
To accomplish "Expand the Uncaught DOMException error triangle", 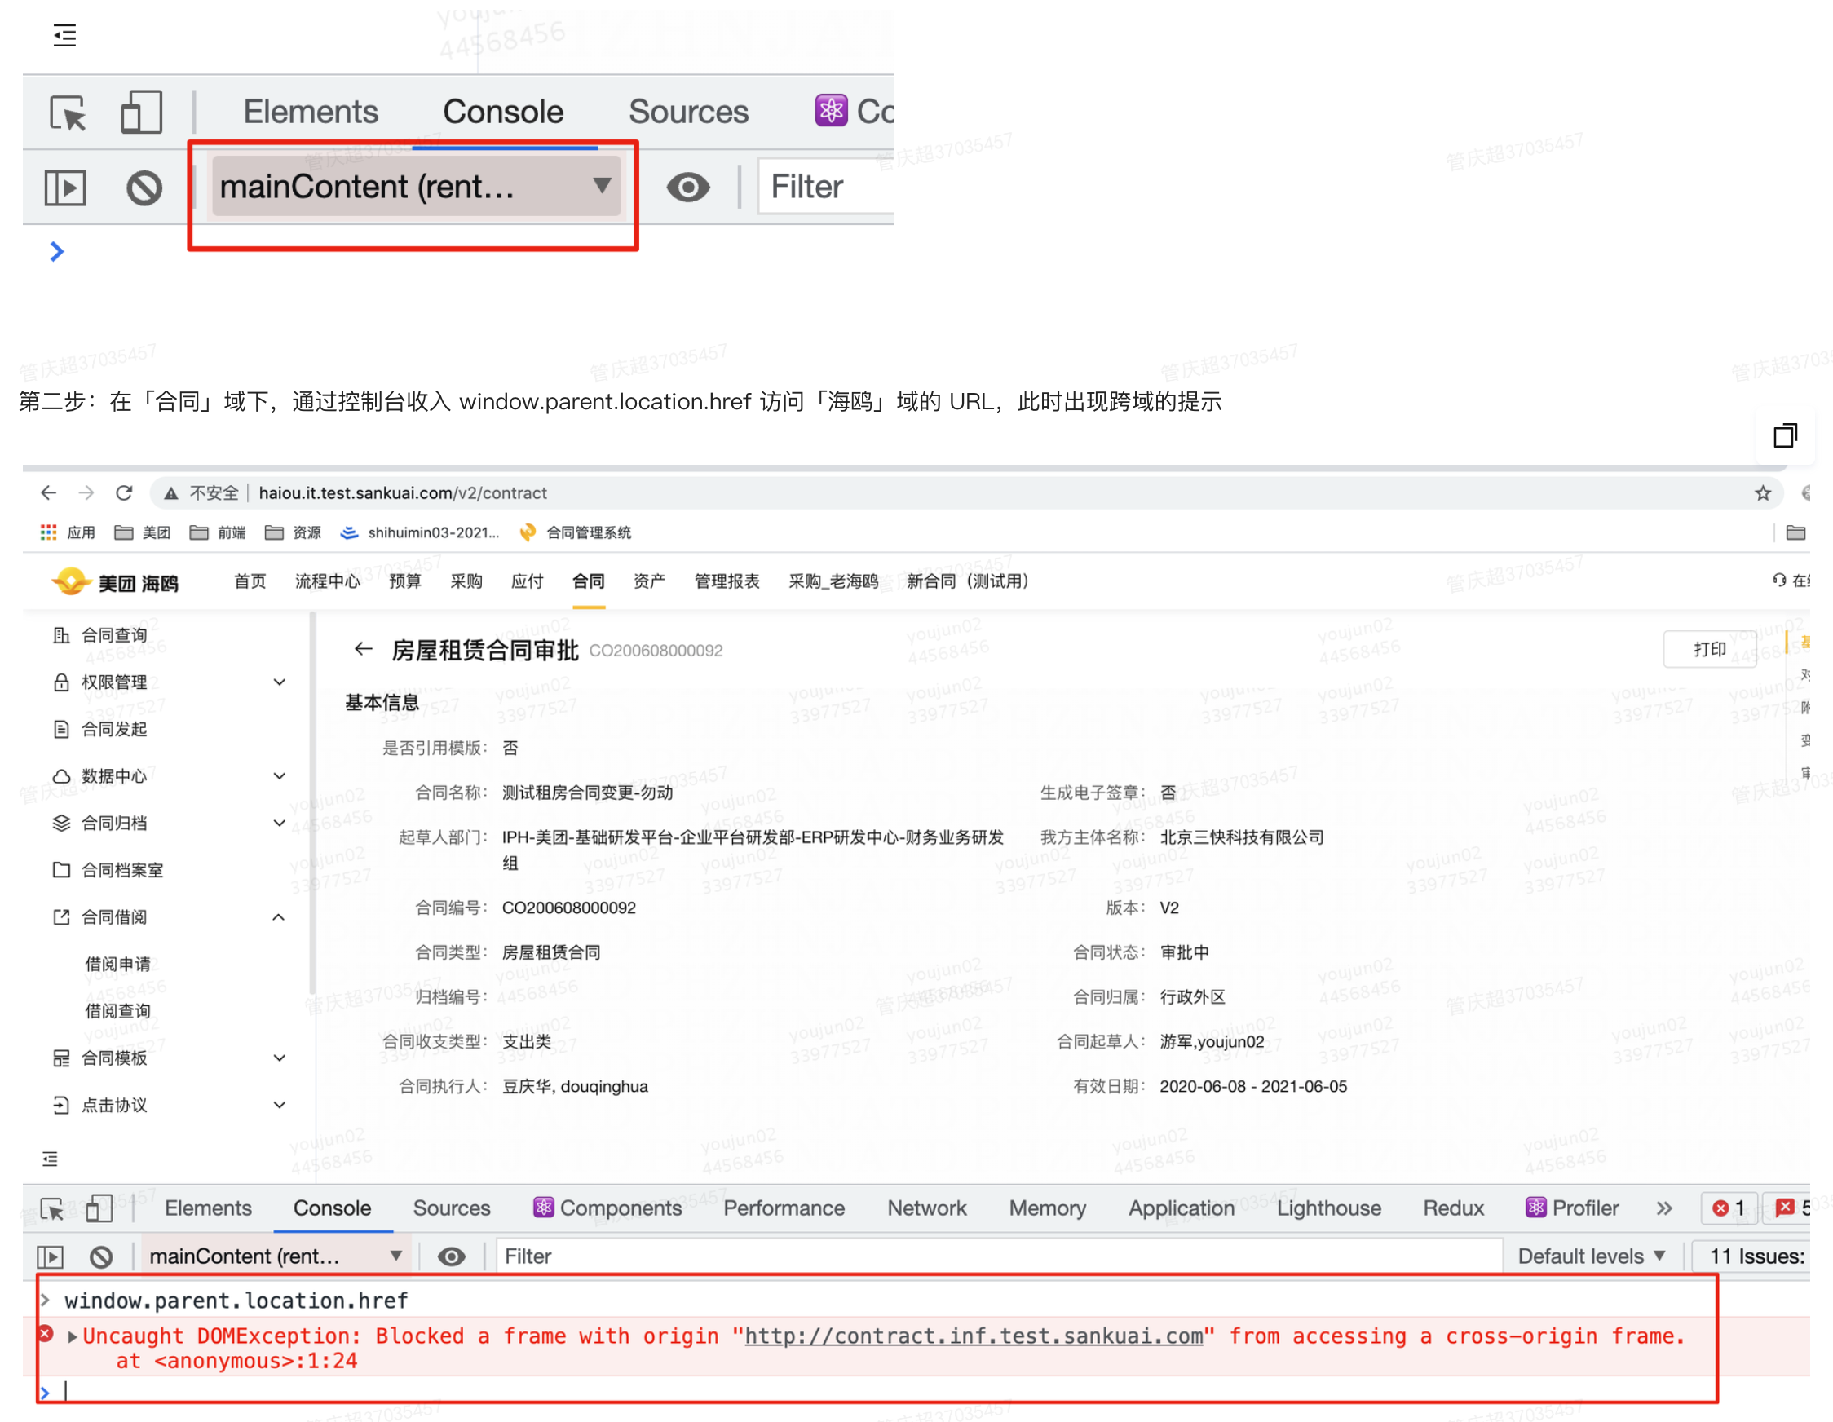I will pos(73,1336).
